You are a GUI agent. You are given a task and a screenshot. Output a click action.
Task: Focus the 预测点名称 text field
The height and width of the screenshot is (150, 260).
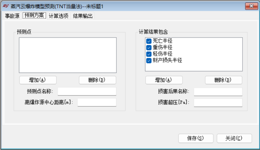(87, 92)
